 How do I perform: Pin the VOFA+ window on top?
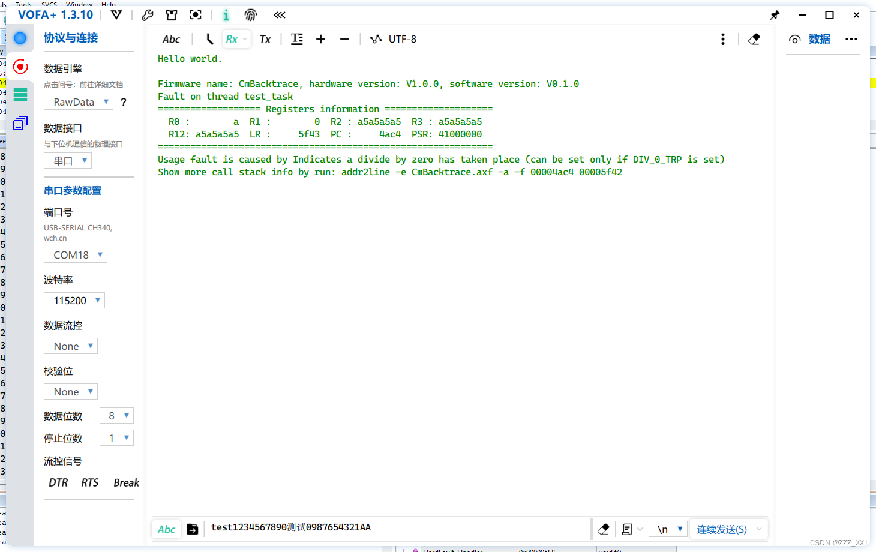[775, 15]
